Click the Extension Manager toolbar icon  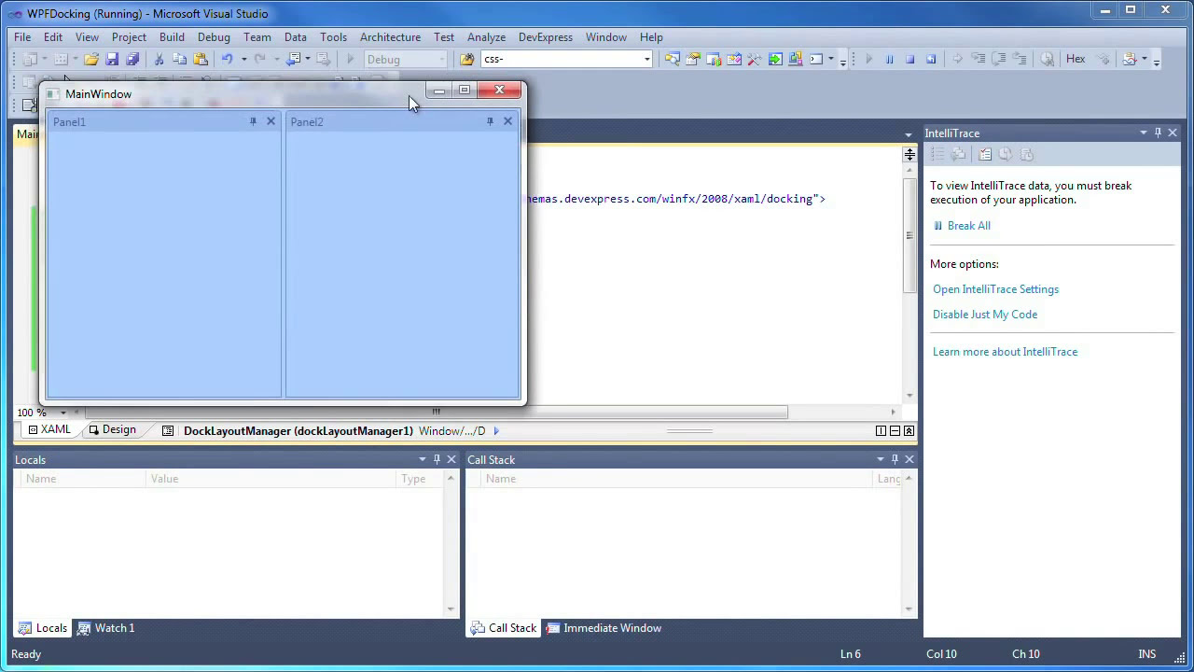tap(796, 59)
